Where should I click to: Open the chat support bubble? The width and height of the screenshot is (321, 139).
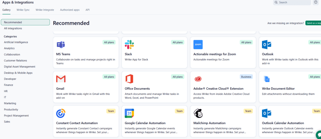pyautogui.click(x=318, y=134)
